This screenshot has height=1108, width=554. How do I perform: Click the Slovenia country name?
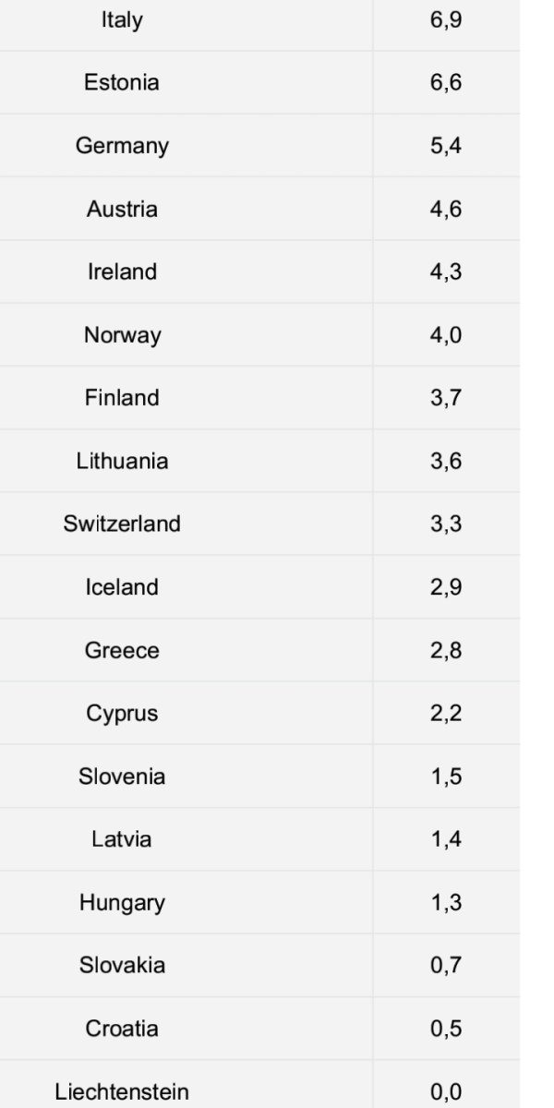(122, 777)
